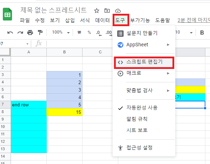
Task: Choose 스크립트 편집기 menu entry
Action: (x=144, y=62)
